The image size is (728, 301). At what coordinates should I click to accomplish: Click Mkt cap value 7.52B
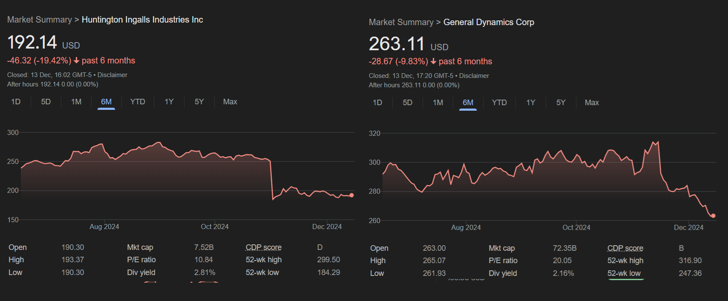pos(204,247)
